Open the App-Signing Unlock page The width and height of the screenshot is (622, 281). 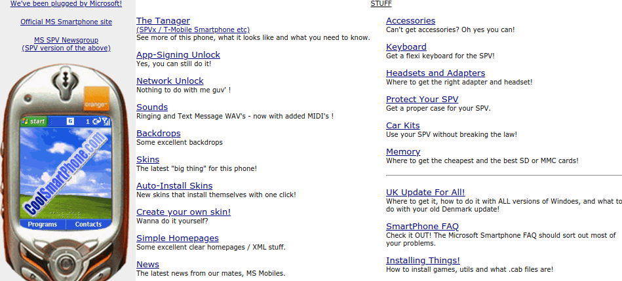[178, 55]
